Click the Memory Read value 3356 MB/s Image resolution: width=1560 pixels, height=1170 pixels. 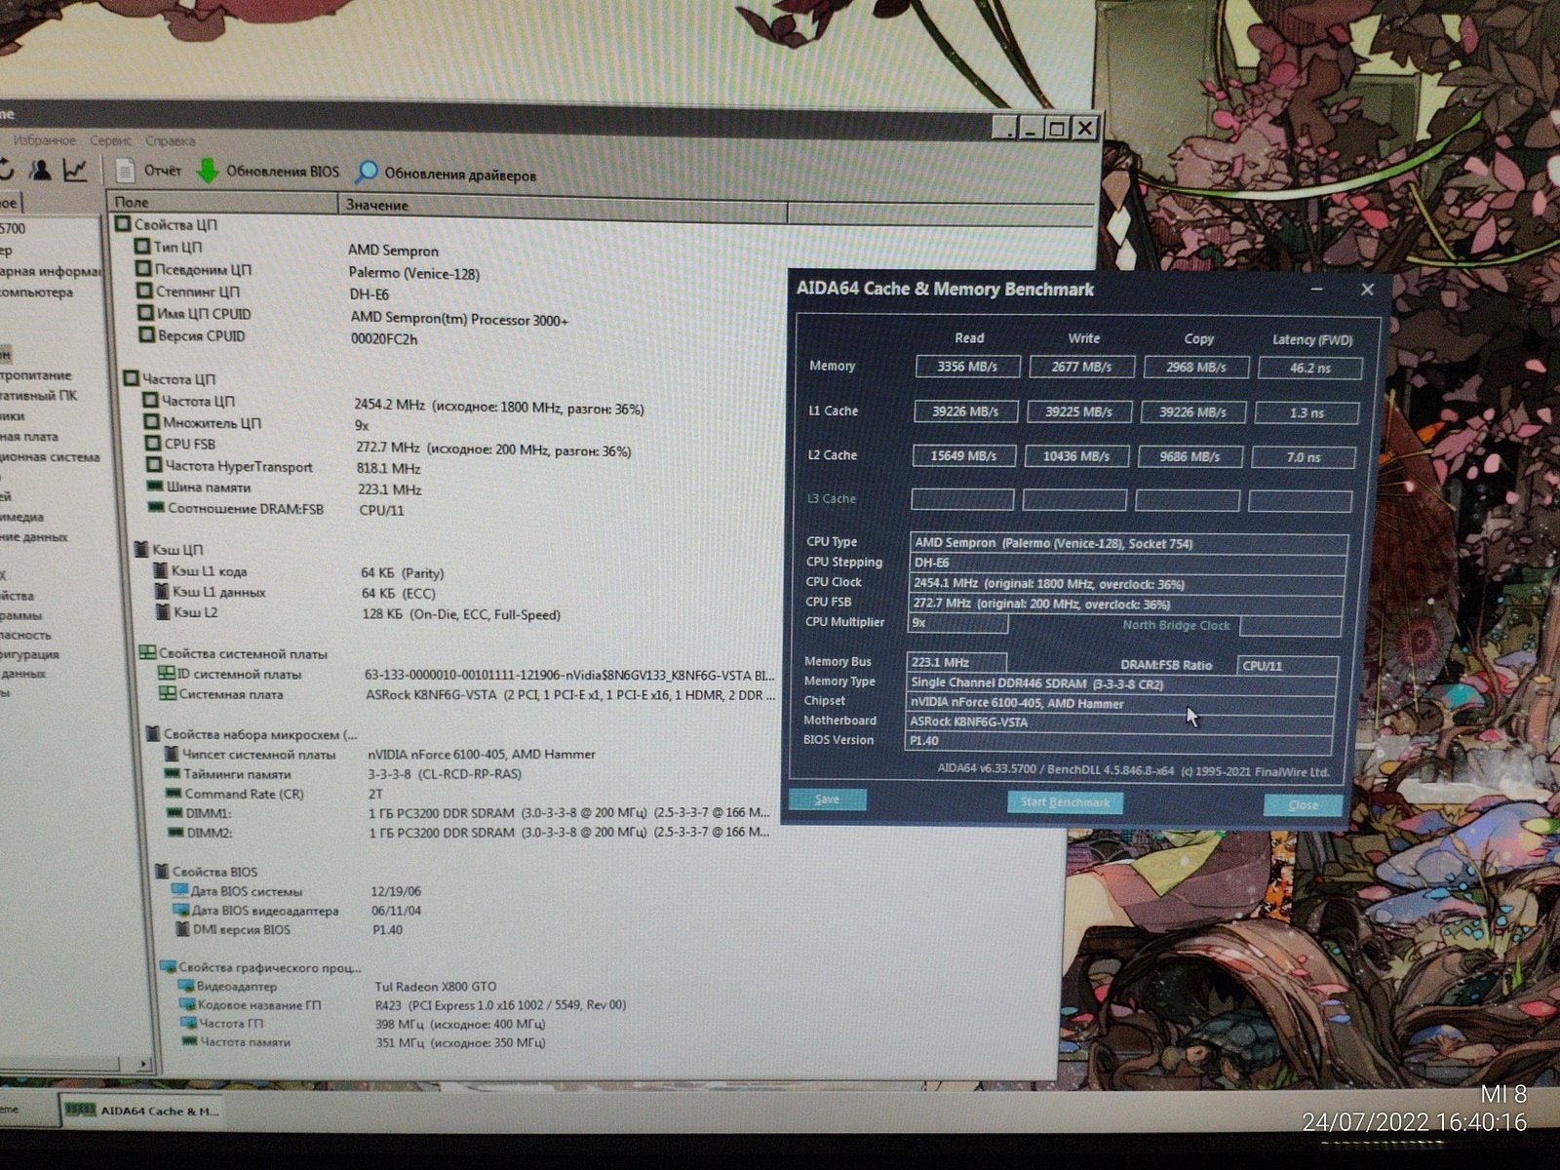pyautogui.click(x=968, y=367)
